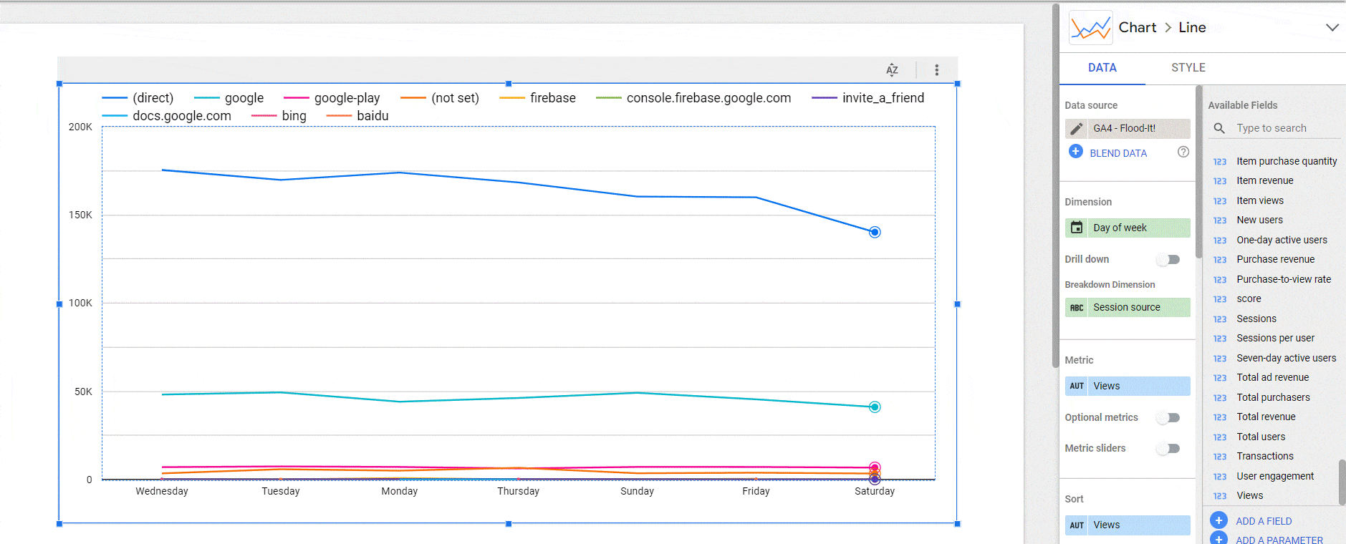Turn on the Metric sliders switch

point(1168,448)
